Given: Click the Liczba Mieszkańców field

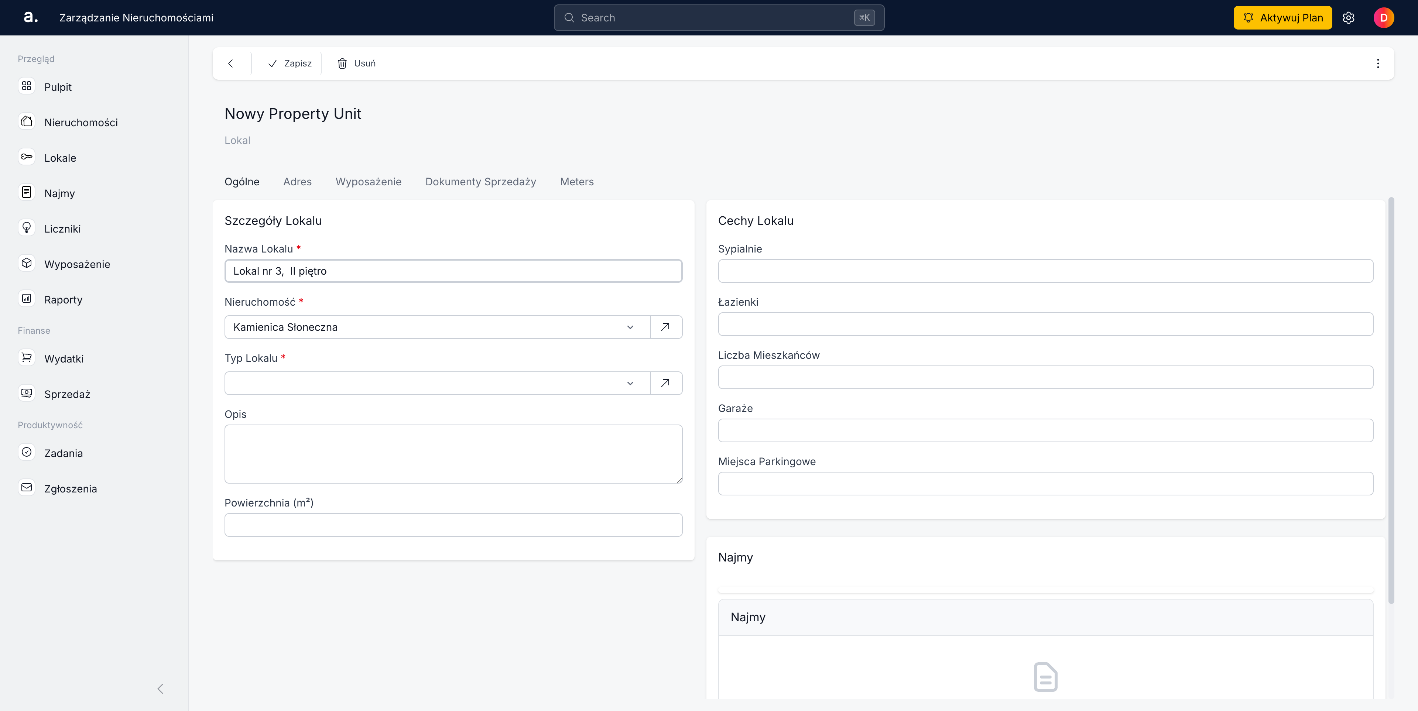Looking at the screenshot, I should (x=1045, y=378).
